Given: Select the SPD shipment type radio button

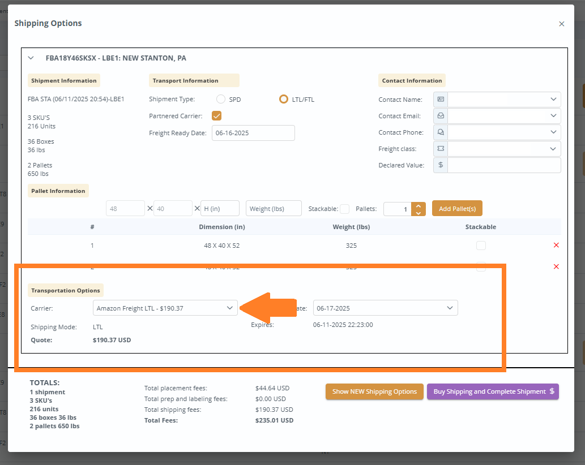Looking at the screenshot, I should [220, 98].
